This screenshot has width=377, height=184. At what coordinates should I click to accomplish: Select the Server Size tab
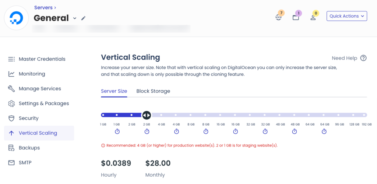pos(114,91)
